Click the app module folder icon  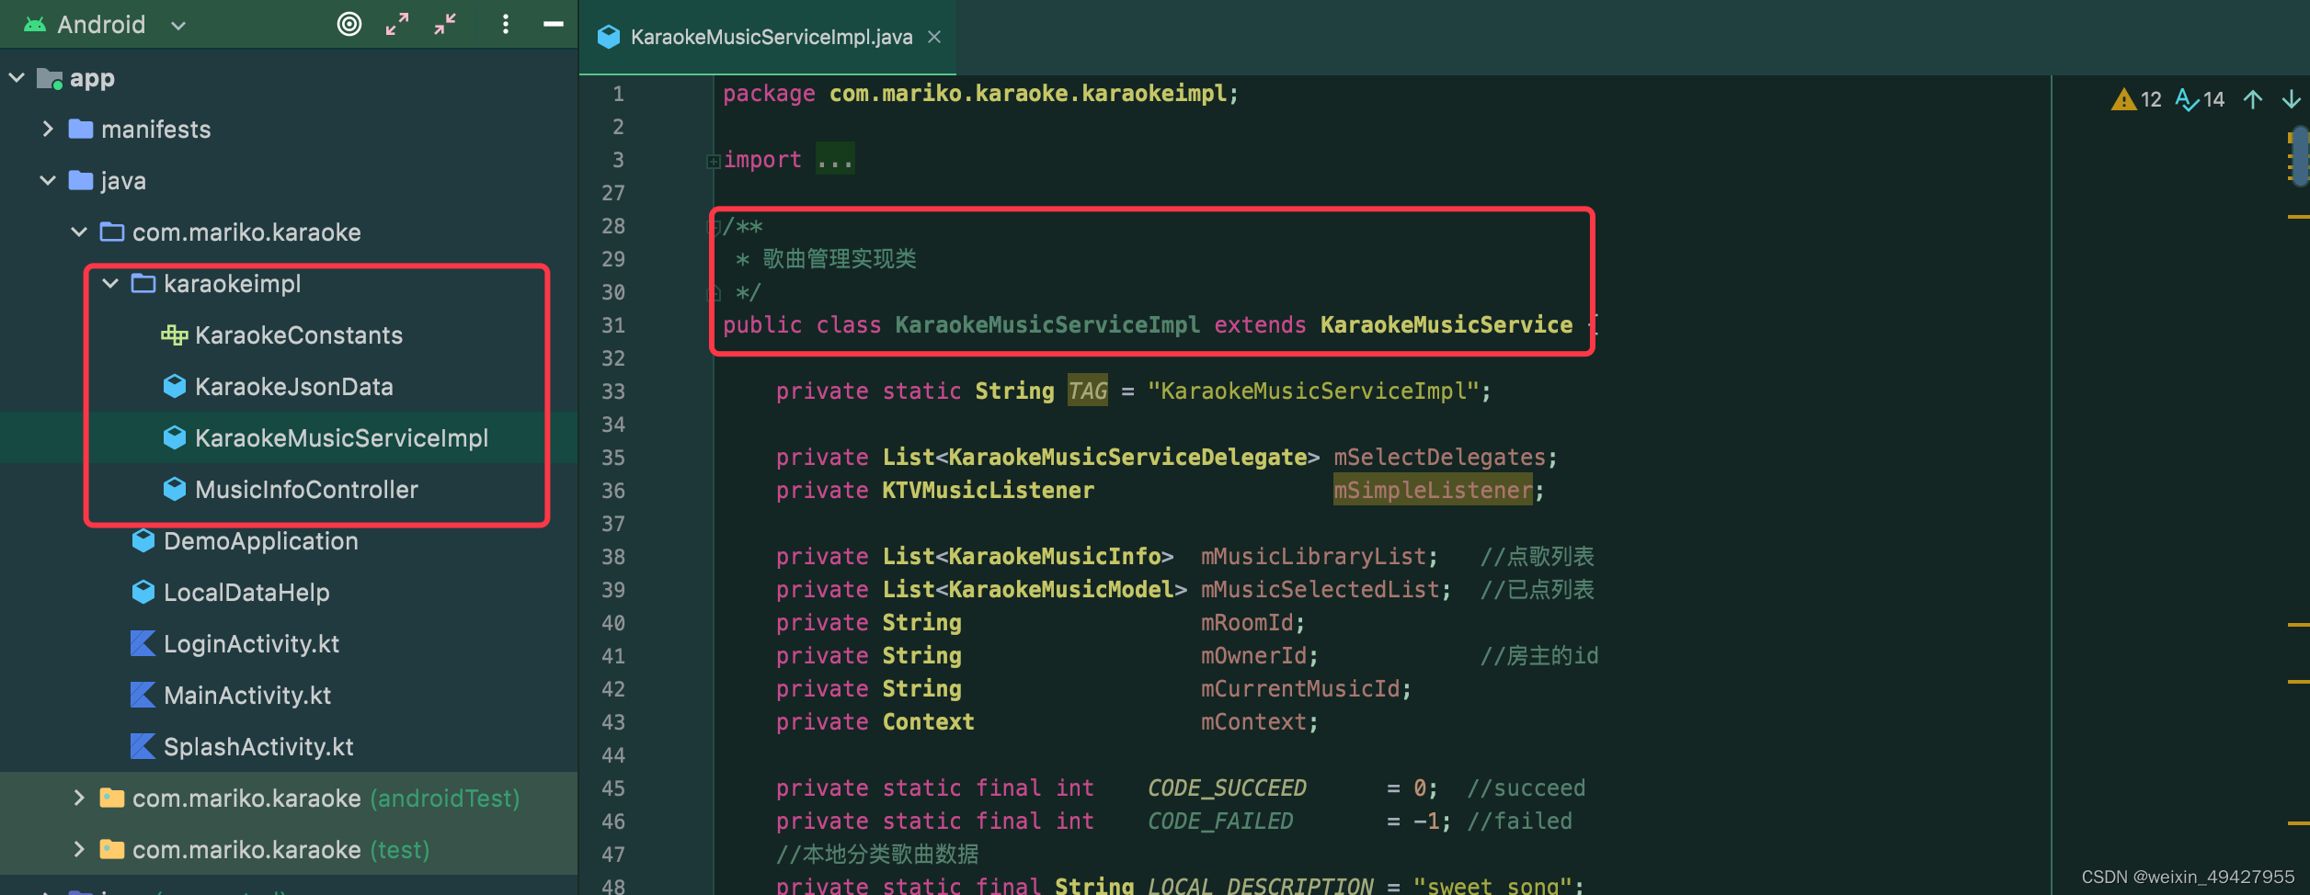tap(50, 79)
